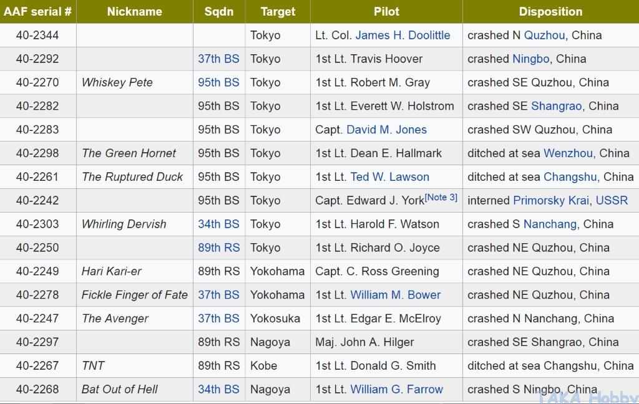Open the William G. Farrow link
The image size is (639, 404).
tap(396, 389)
